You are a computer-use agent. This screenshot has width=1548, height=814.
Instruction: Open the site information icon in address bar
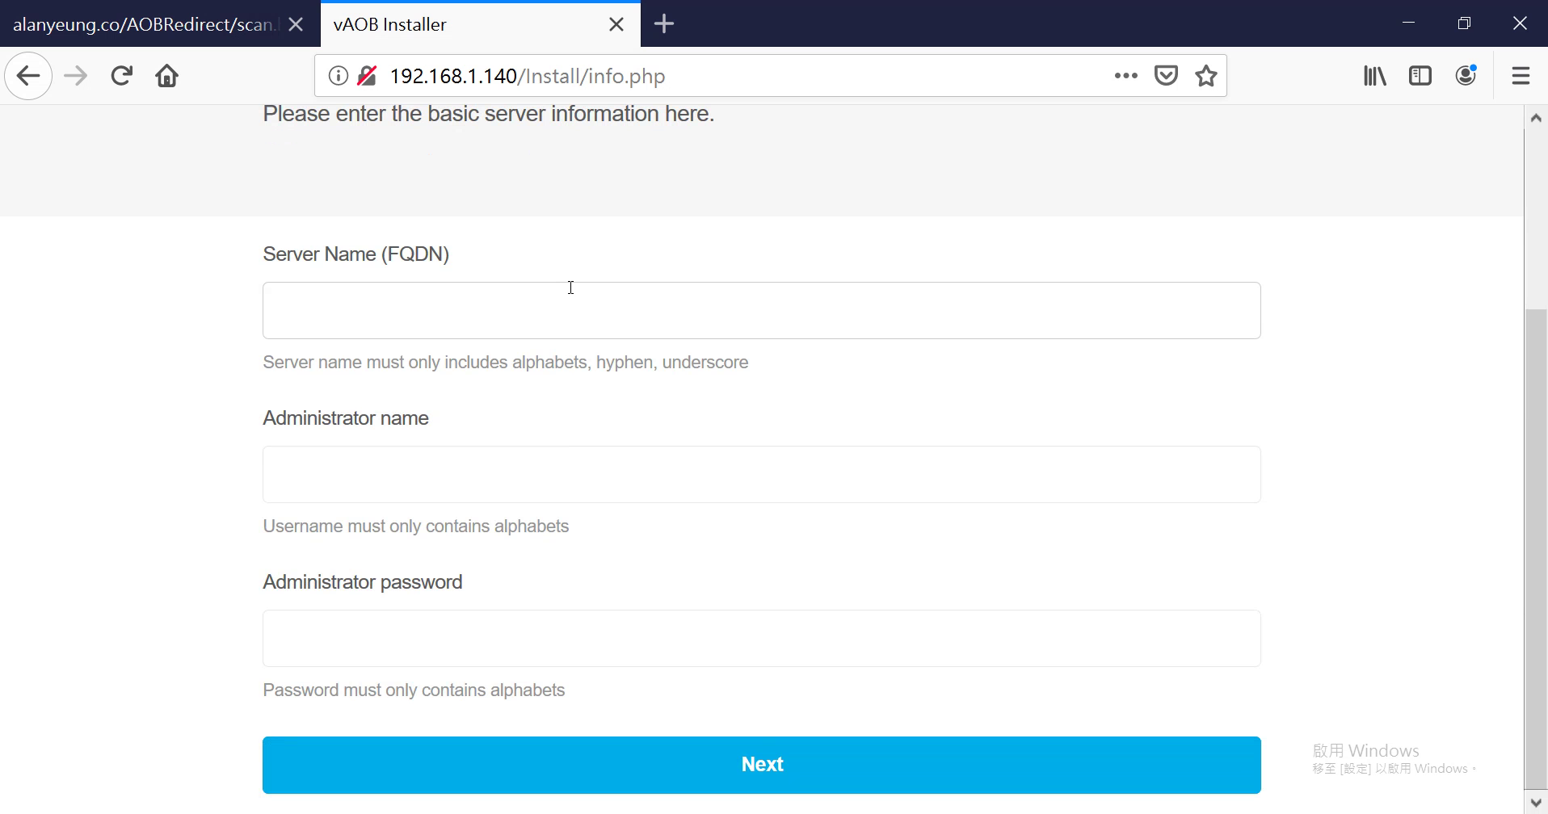pyautogui.click(x=338, y=76)
